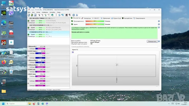
Task: Click the Windows Start button in taskbar
Action: 3,104
